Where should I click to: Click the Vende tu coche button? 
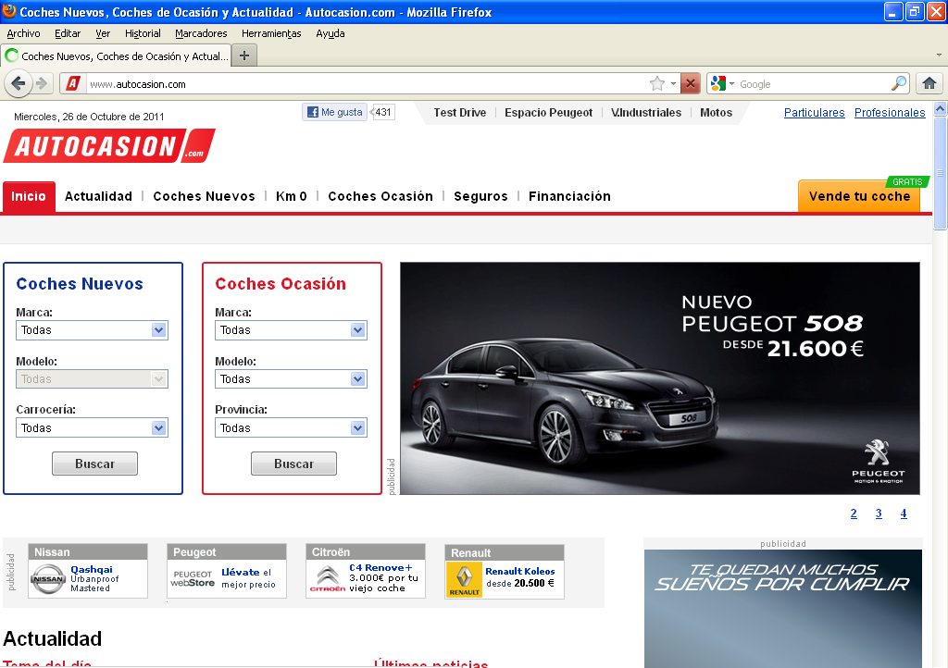pyautogui.click(x=859, y=196)
